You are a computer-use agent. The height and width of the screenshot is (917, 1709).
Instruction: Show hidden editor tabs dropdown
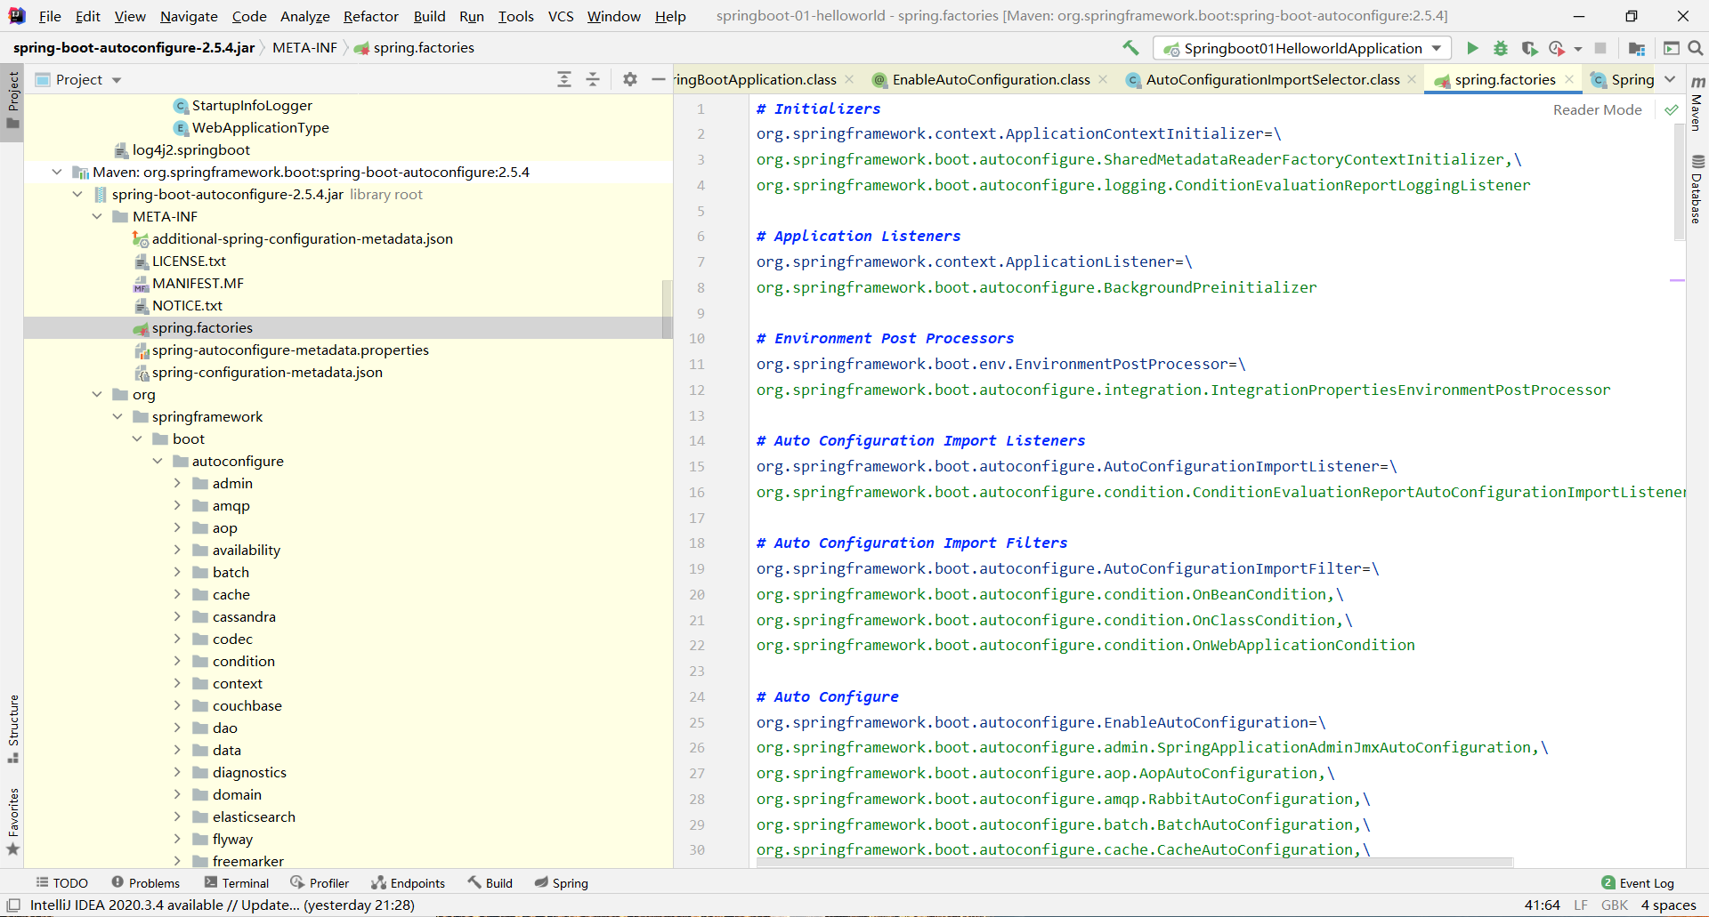1670,79
